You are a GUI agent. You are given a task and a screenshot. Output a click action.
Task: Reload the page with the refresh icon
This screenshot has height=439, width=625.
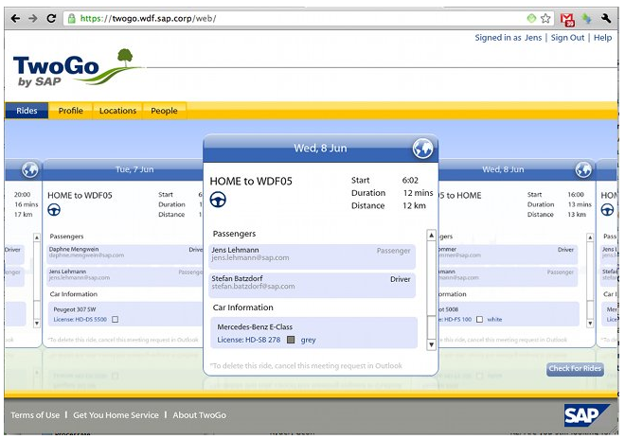(x=51, y=18)
